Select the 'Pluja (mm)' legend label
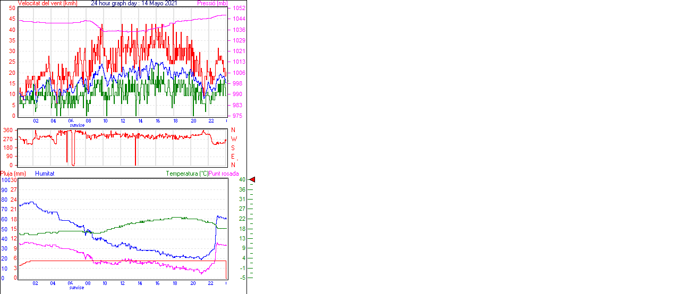680x294 pixels. click(x=13, y=174)
